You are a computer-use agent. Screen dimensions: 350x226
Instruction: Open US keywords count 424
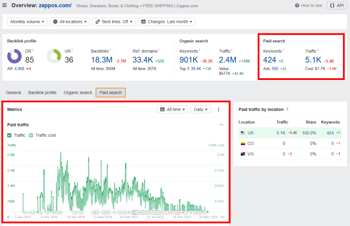[330, 133]
